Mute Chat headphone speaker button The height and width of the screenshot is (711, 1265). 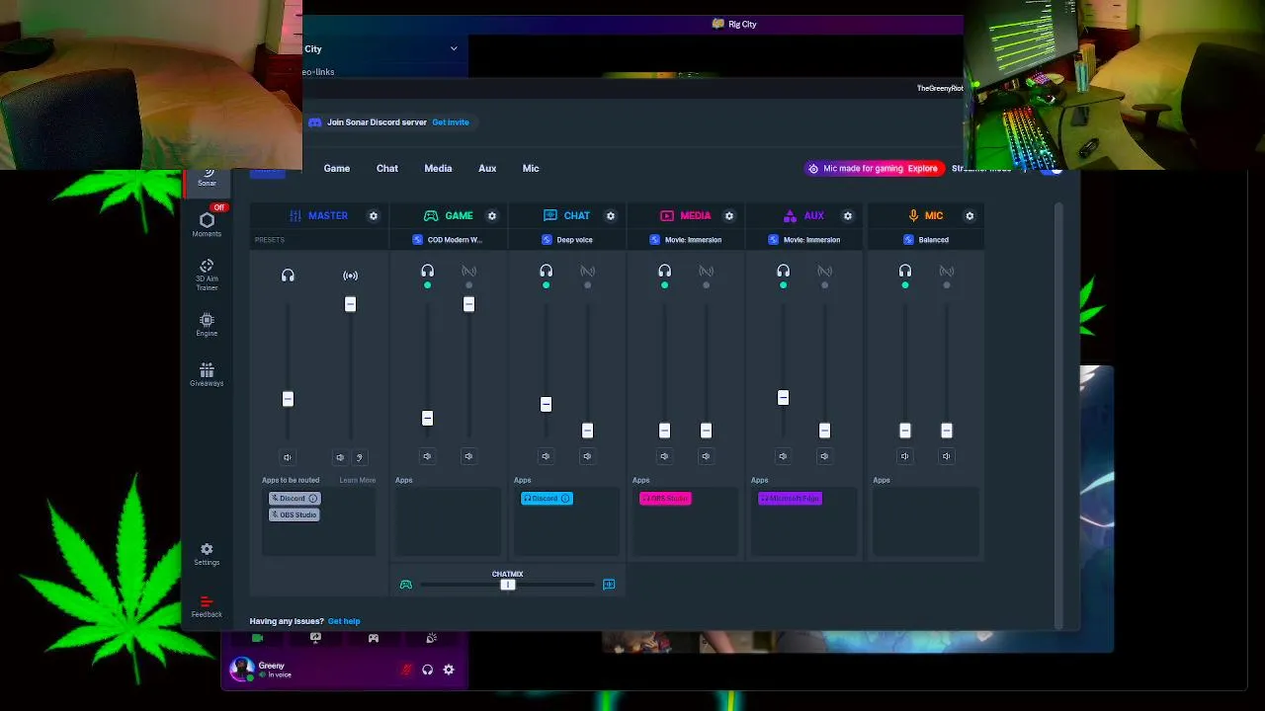point(546,456)
